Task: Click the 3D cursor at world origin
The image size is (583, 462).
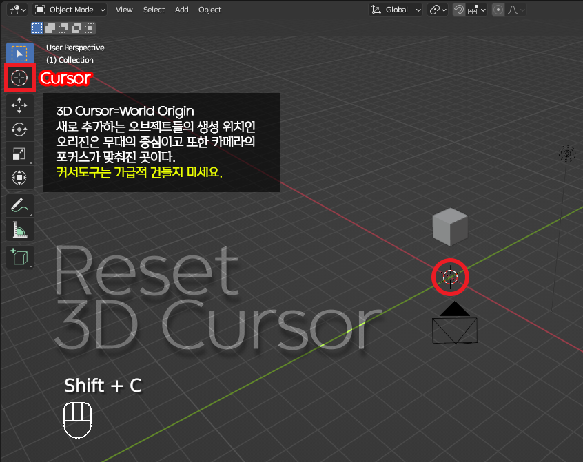Action: (450, 277)
